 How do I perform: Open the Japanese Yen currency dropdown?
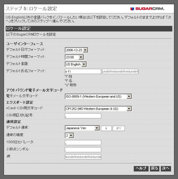(x=82, y=128)
